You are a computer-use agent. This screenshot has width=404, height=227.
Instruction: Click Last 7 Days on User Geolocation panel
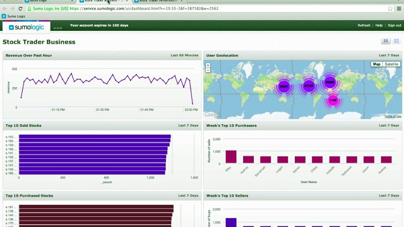(x=389, y=55)
